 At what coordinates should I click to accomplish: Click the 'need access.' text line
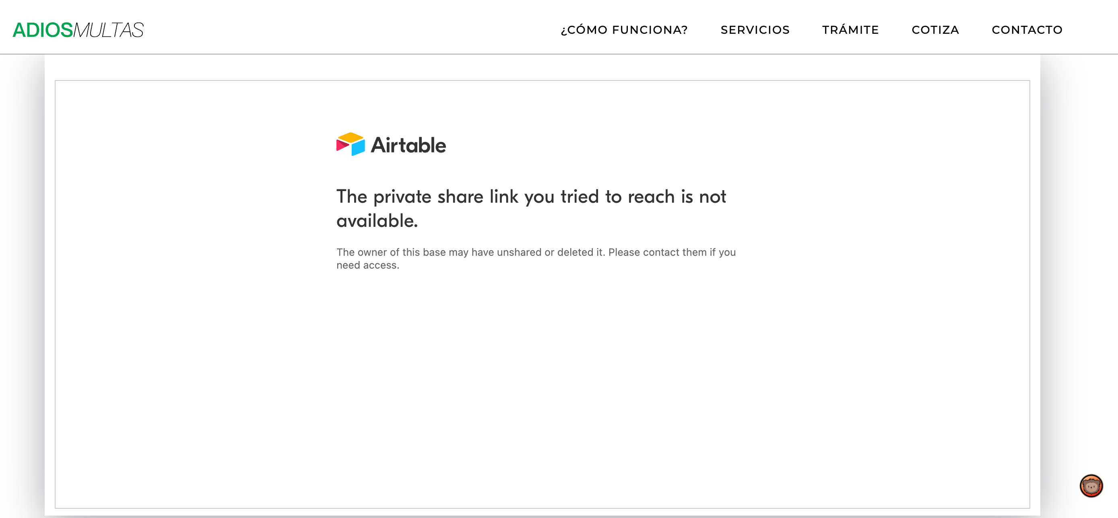[367, 265]
